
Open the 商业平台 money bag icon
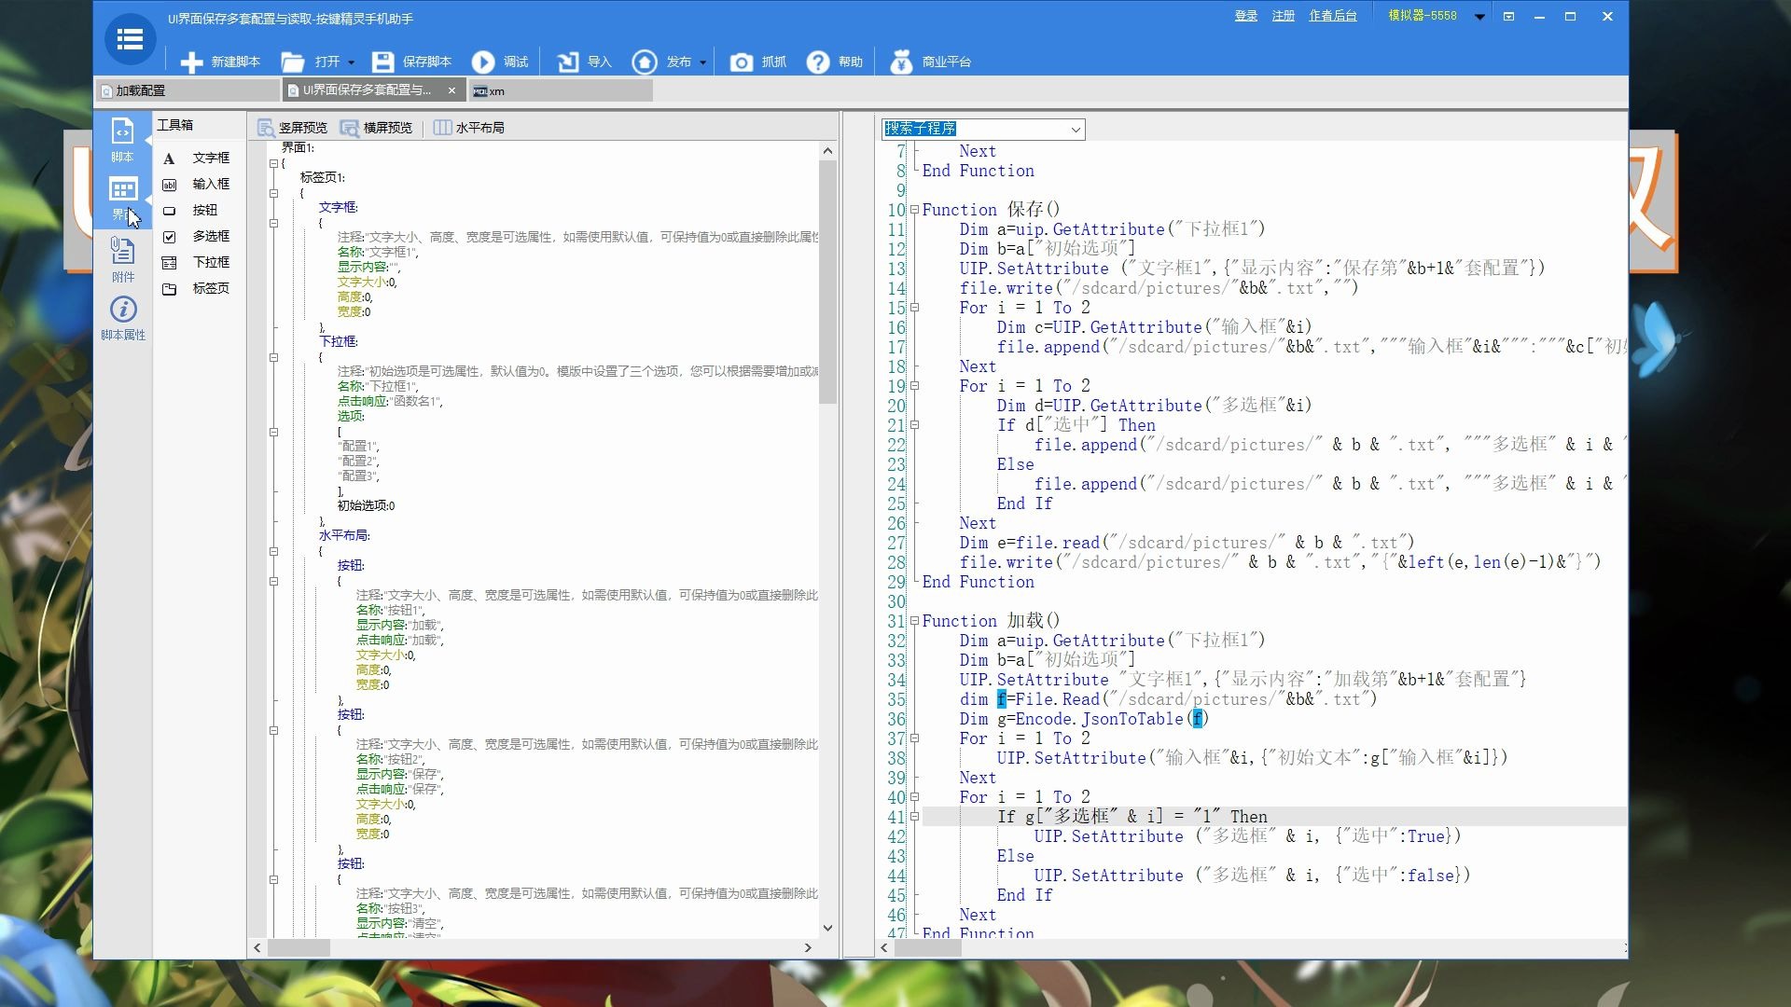(x=900, y=62)
